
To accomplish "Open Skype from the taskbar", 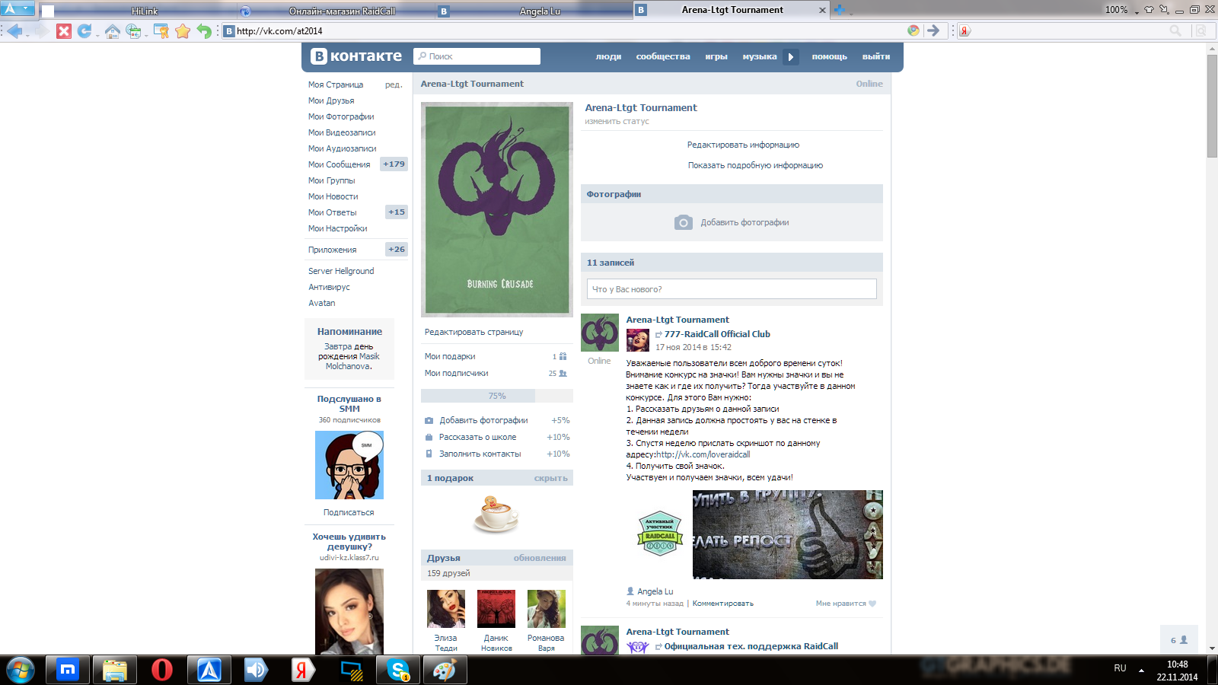I will click(398, 670).
